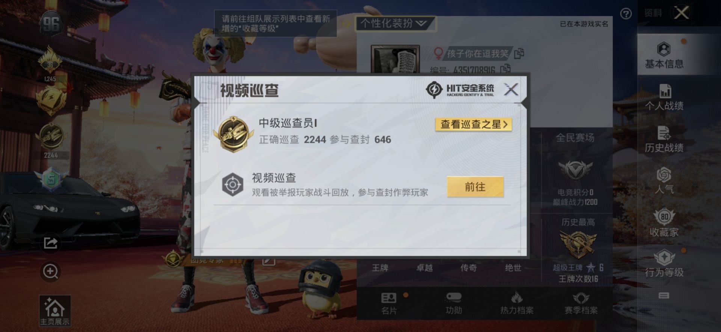The image size is (721, 332).
Task: Click the share icon on left side
Action: click(50, 243)
